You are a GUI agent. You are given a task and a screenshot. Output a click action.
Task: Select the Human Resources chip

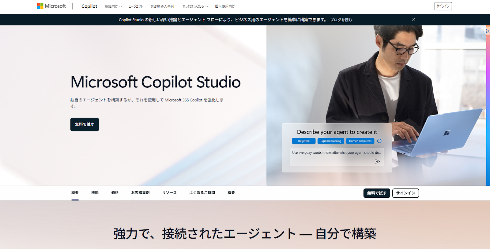(360, 141)
